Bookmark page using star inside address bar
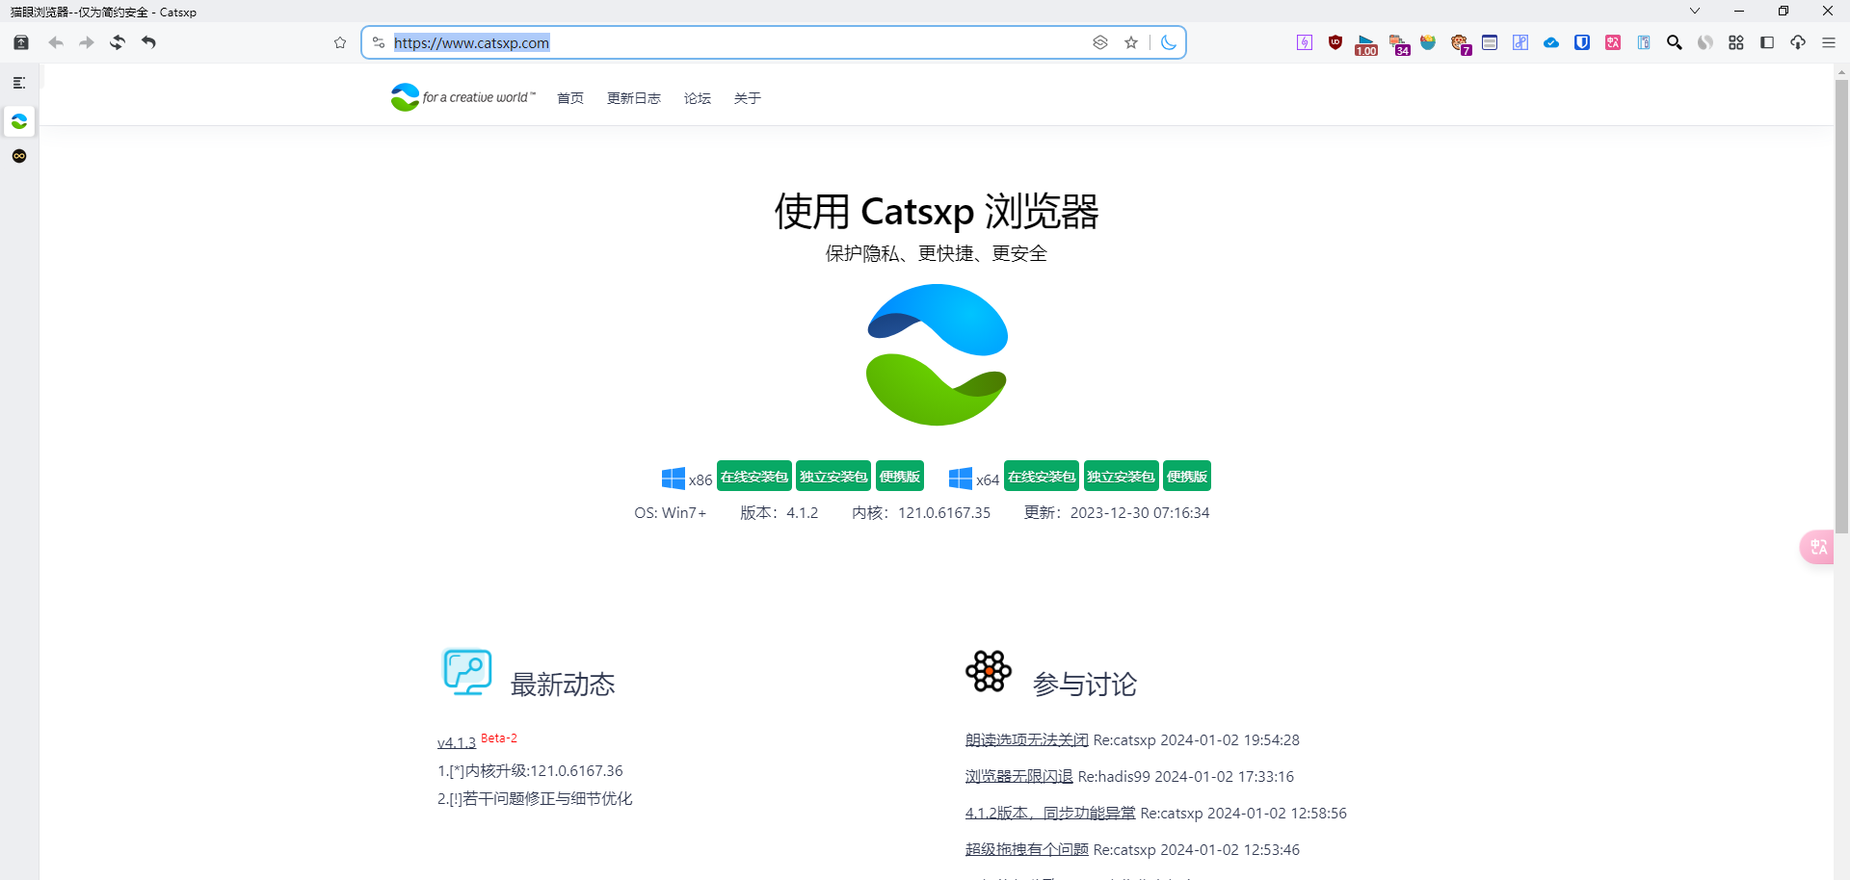The height and width of the screenshot is (880, 1850). click(1131, 42)
